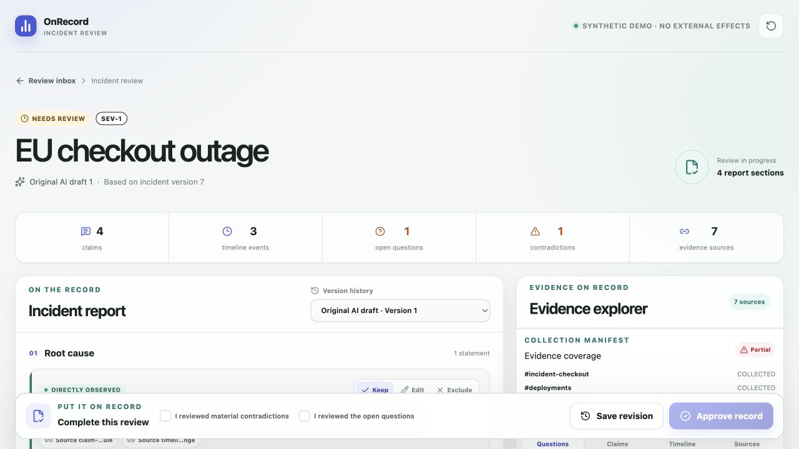Viewport: 799px width, 449px height.
Task: Switch to the Questions tab
Action: pyautogui.click(x=553, y=444)
